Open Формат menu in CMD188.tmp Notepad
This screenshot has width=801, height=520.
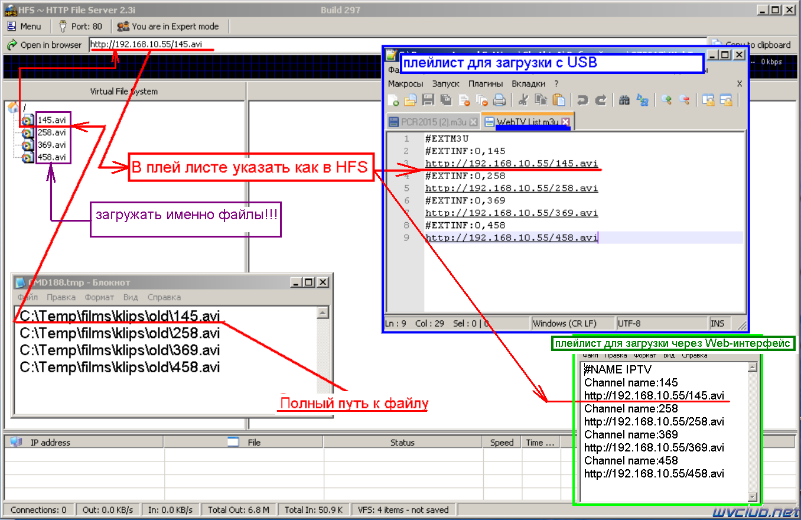coord(99,297)
